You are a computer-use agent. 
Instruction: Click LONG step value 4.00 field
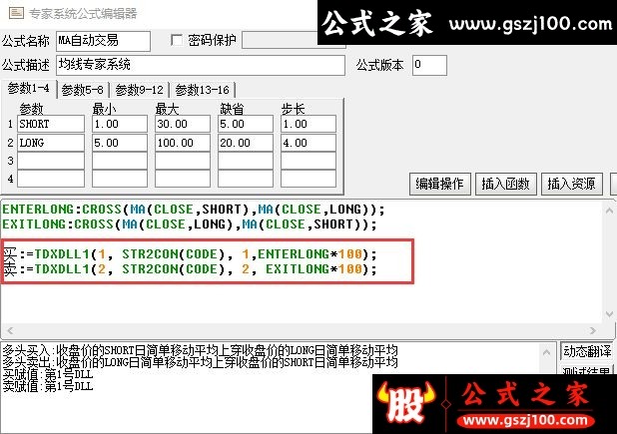[x=308, y=143]
